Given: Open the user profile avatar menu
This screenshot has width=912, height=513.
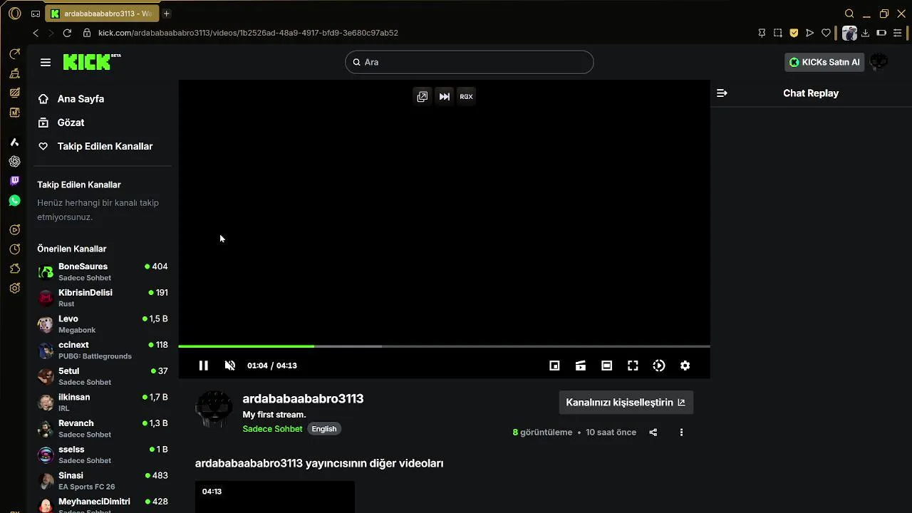Looking at the screenshot, I should pyautogui.click(x=879, y=62).
